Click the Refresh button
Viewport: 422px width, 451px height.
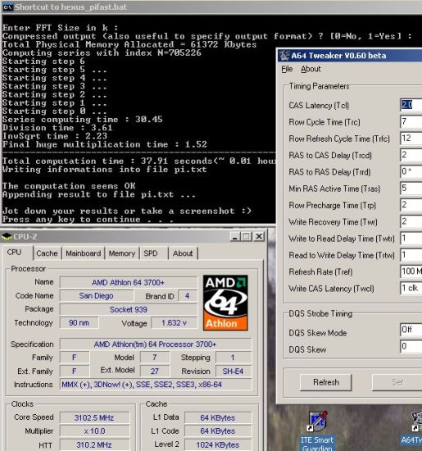coord(326,382)
